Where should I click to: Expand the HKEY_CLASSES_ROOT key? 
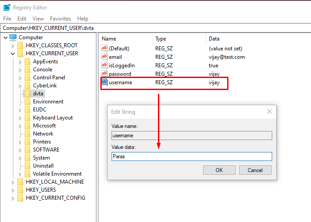point(12,45)
